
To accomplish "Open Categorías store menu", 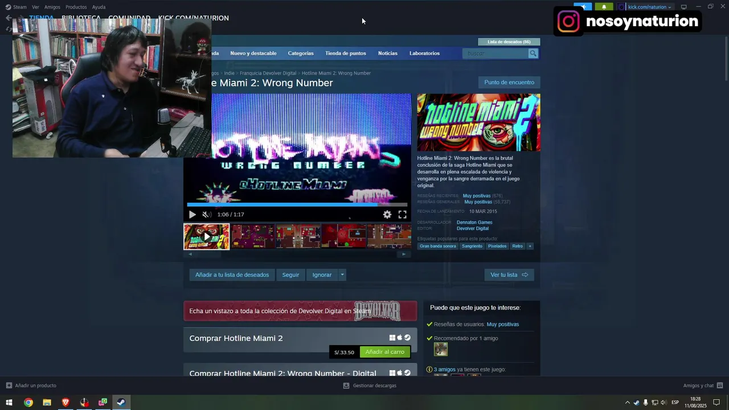I will pos(301,53).
